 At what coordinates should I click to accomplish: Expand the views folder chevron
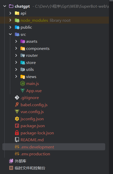pos(16,77)
